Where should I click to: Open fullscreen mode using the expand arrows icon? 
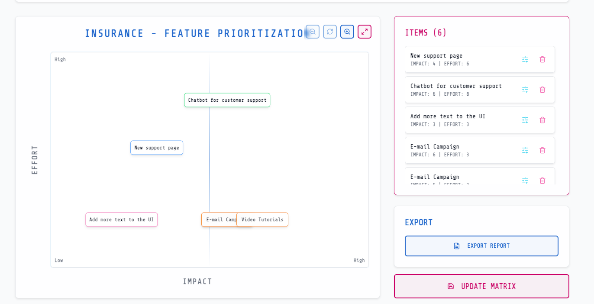(x=365, y=32)
